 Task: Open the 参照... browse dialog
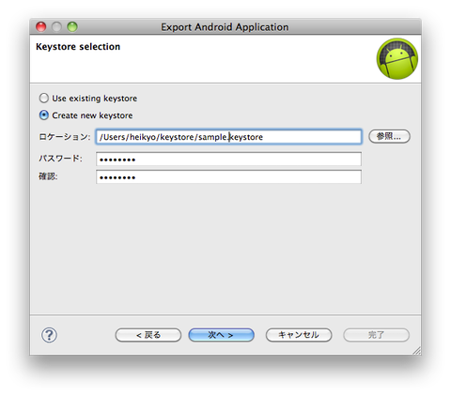(x=389, y=136)
